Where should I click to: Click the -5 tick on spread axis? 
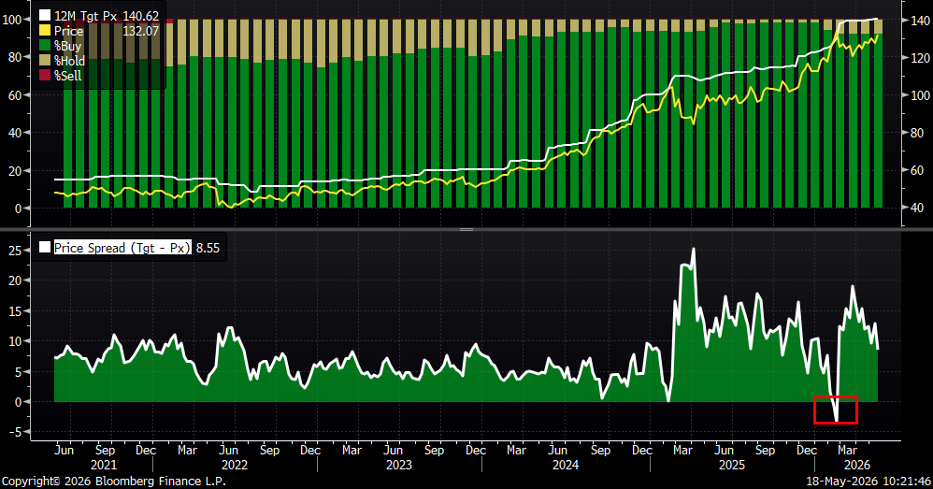(14, 433)
